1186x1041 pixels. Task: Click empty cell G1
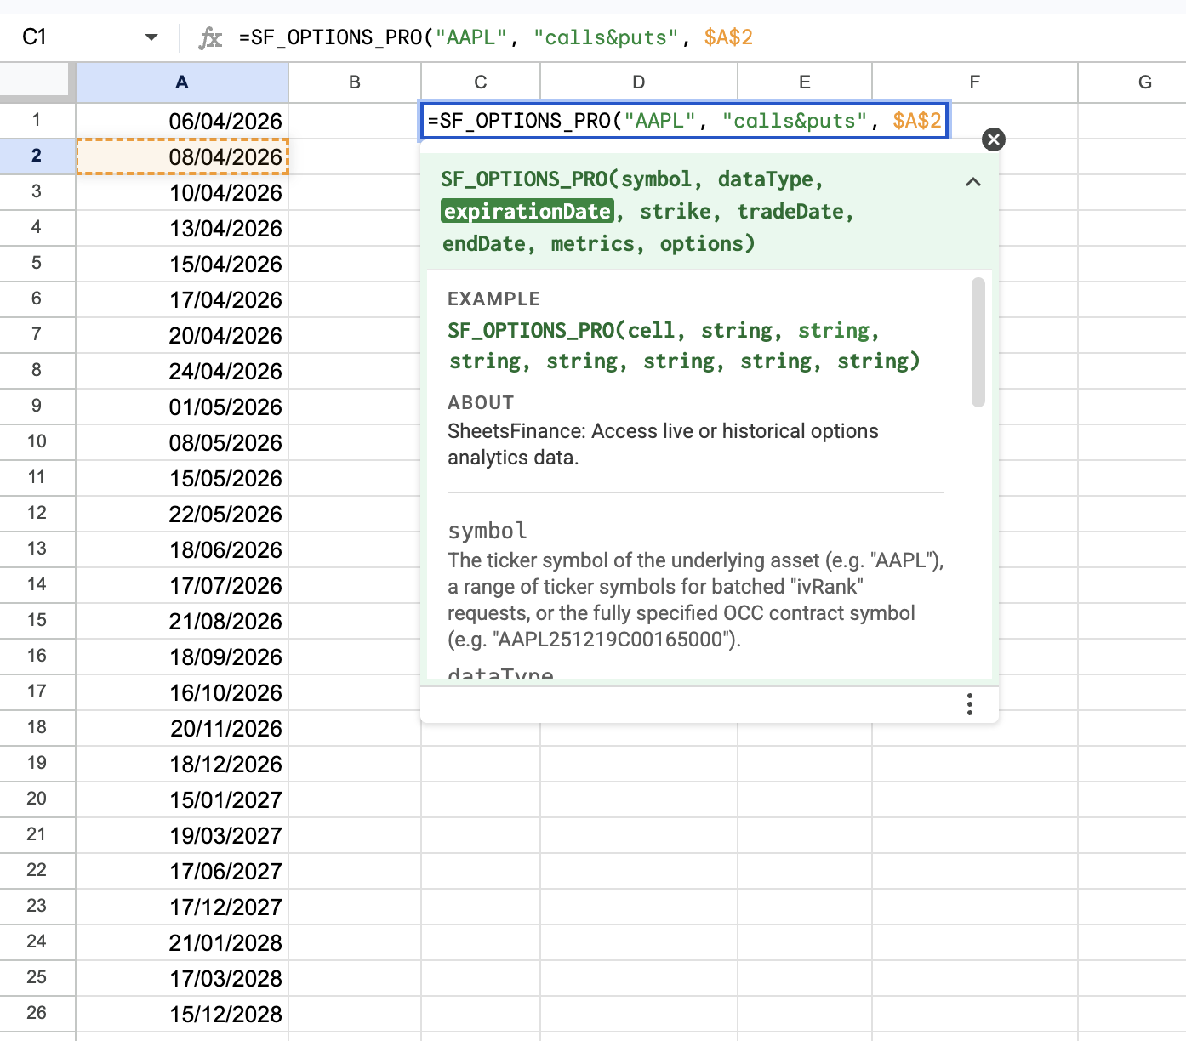click(1132, 121)
